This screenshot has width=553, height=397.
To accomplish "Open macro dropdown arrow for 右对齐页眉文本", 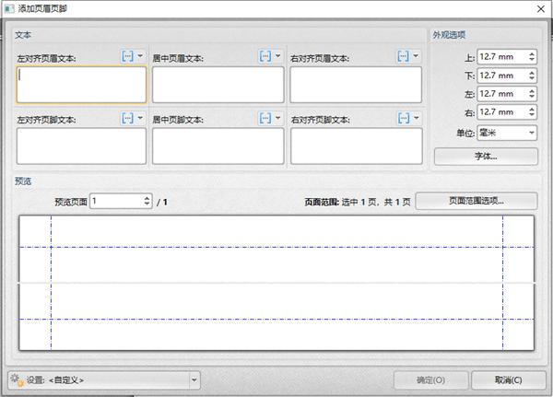I will 416,55.
